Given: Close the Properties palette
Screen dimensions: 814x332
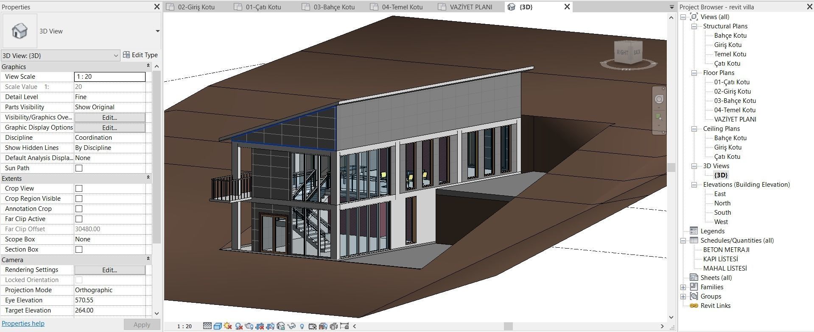Looking at the screenshot, I should [x=157, y=7].
